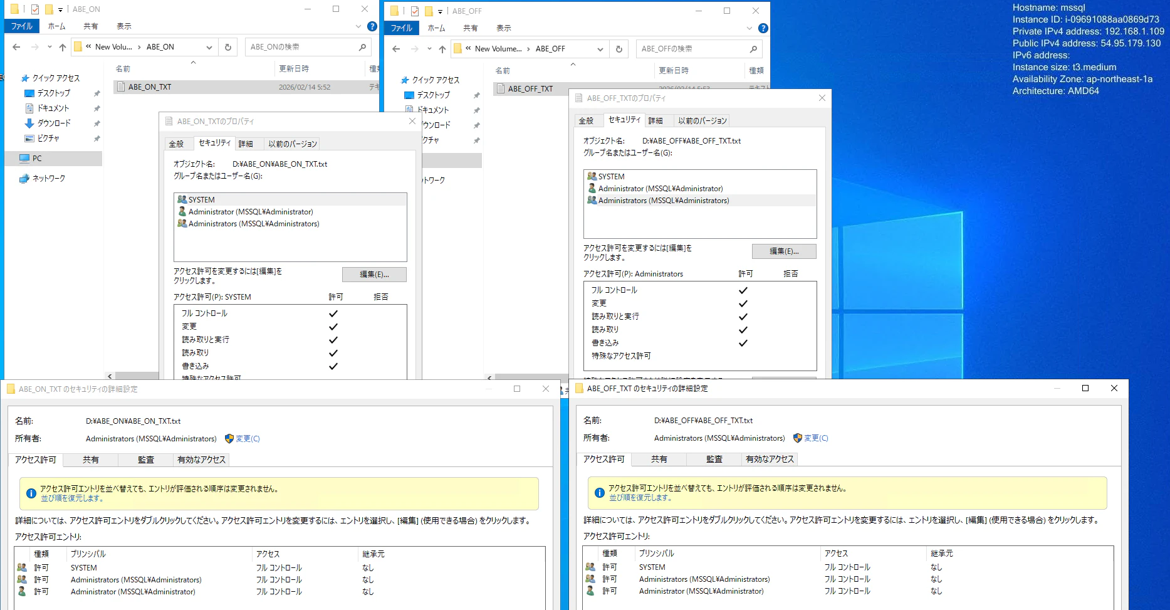Click 変更(C) owner link for ABE_OFF_TXT
The height and width of the screenshot is (610, 1170).
(x=816, y=438)
